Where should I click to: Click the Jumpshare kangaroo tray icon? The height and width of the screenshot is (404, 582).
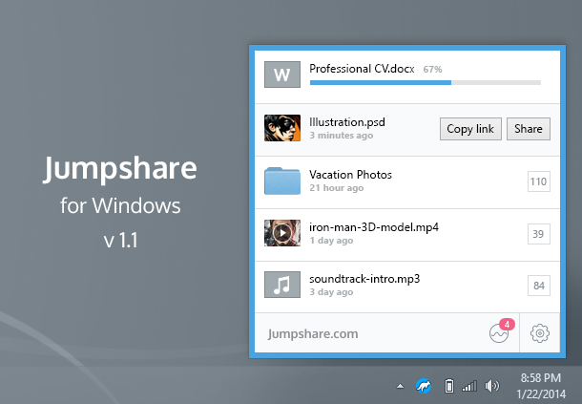424,386
